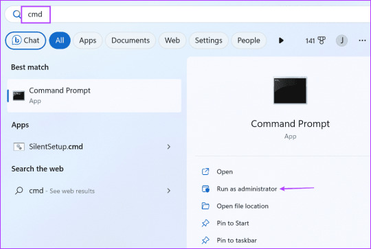Click the rewards trophy icon

click(x=322, y=40)
